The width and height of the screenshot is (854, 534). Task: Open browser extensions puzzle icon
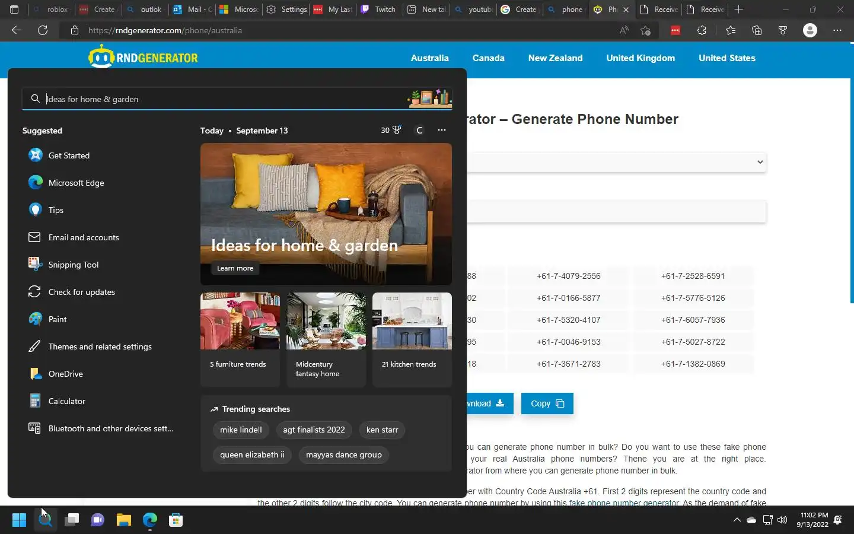pyautogui.click(x=702, y=30)
